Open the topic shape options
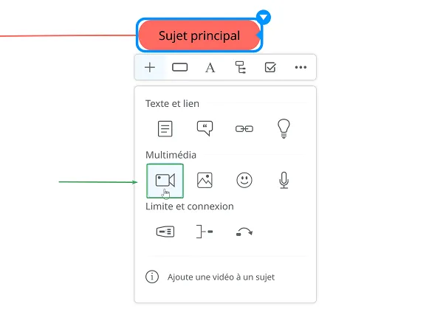The height and width of the screenshot is (323, 443). coord(179,67)
